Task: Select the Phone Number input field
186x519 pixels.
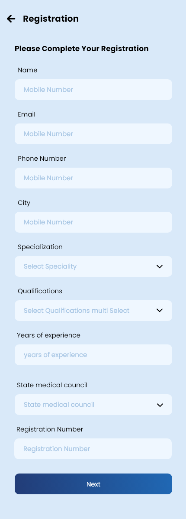Action: pyautogui.click(x=93, y=178)
